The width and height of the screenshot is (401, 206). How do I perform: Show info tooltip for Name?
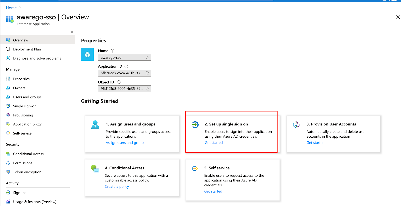(112, 51)
